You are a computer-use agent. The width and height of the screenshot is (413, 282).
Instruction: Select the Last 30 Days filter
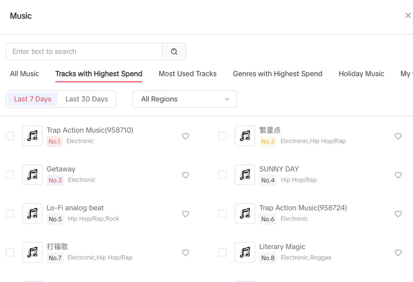pyautogui.click(x=87, y=99)
